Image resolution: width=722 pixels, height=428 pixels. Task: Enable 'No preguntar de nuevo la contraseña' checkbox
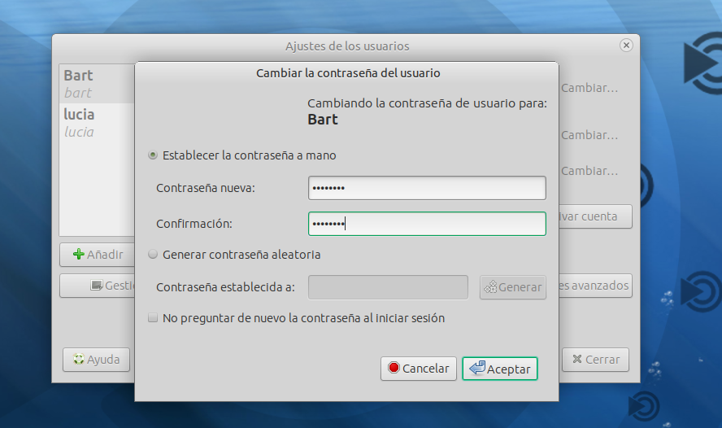[x=153, y=319]
